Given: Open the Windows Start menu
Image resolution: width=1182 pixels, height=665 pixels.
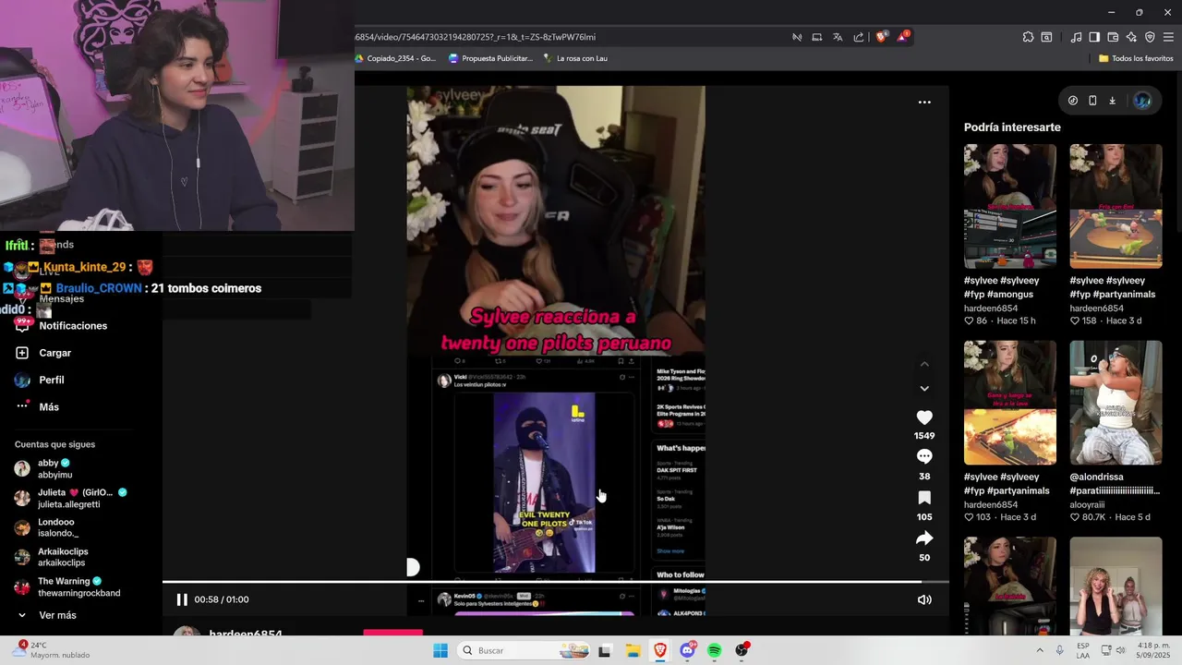Looking at the screenshot, I should [x=440, y=650].
